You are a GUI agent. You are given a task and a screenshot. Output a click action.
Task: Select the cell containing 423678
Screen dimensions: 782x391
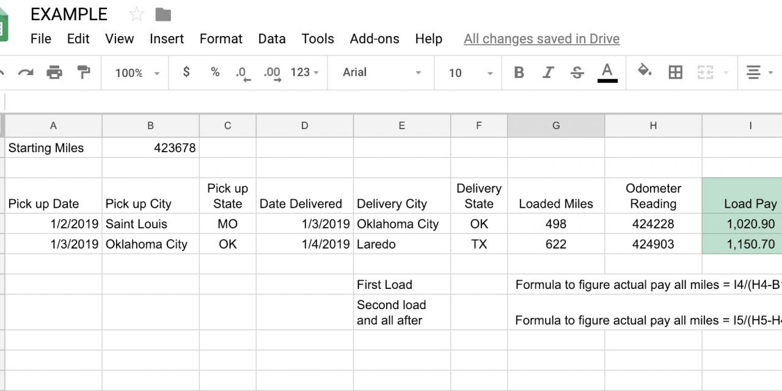coord(150,148)
